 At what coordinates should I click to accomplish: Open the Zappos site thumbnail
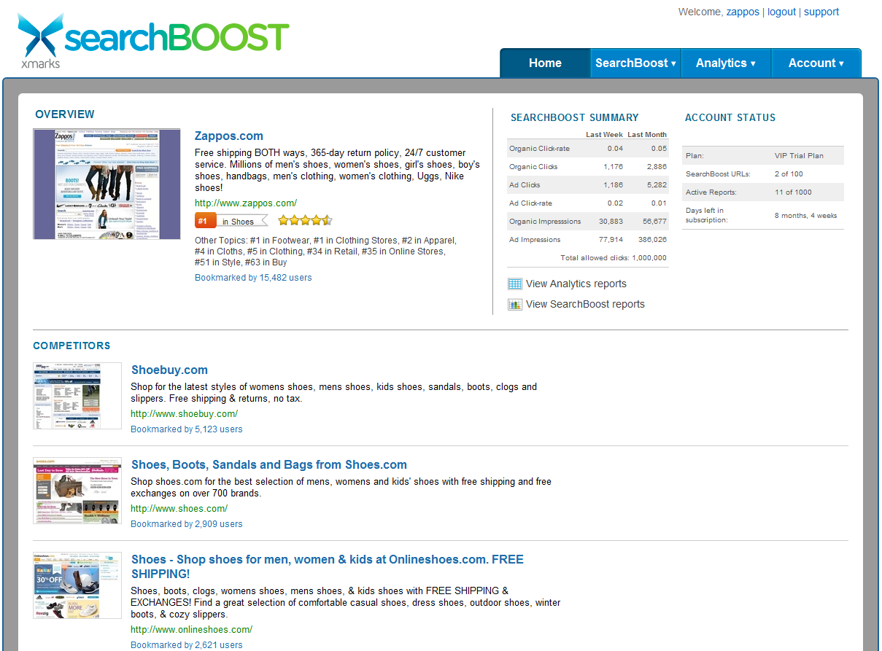pos(107,184)
